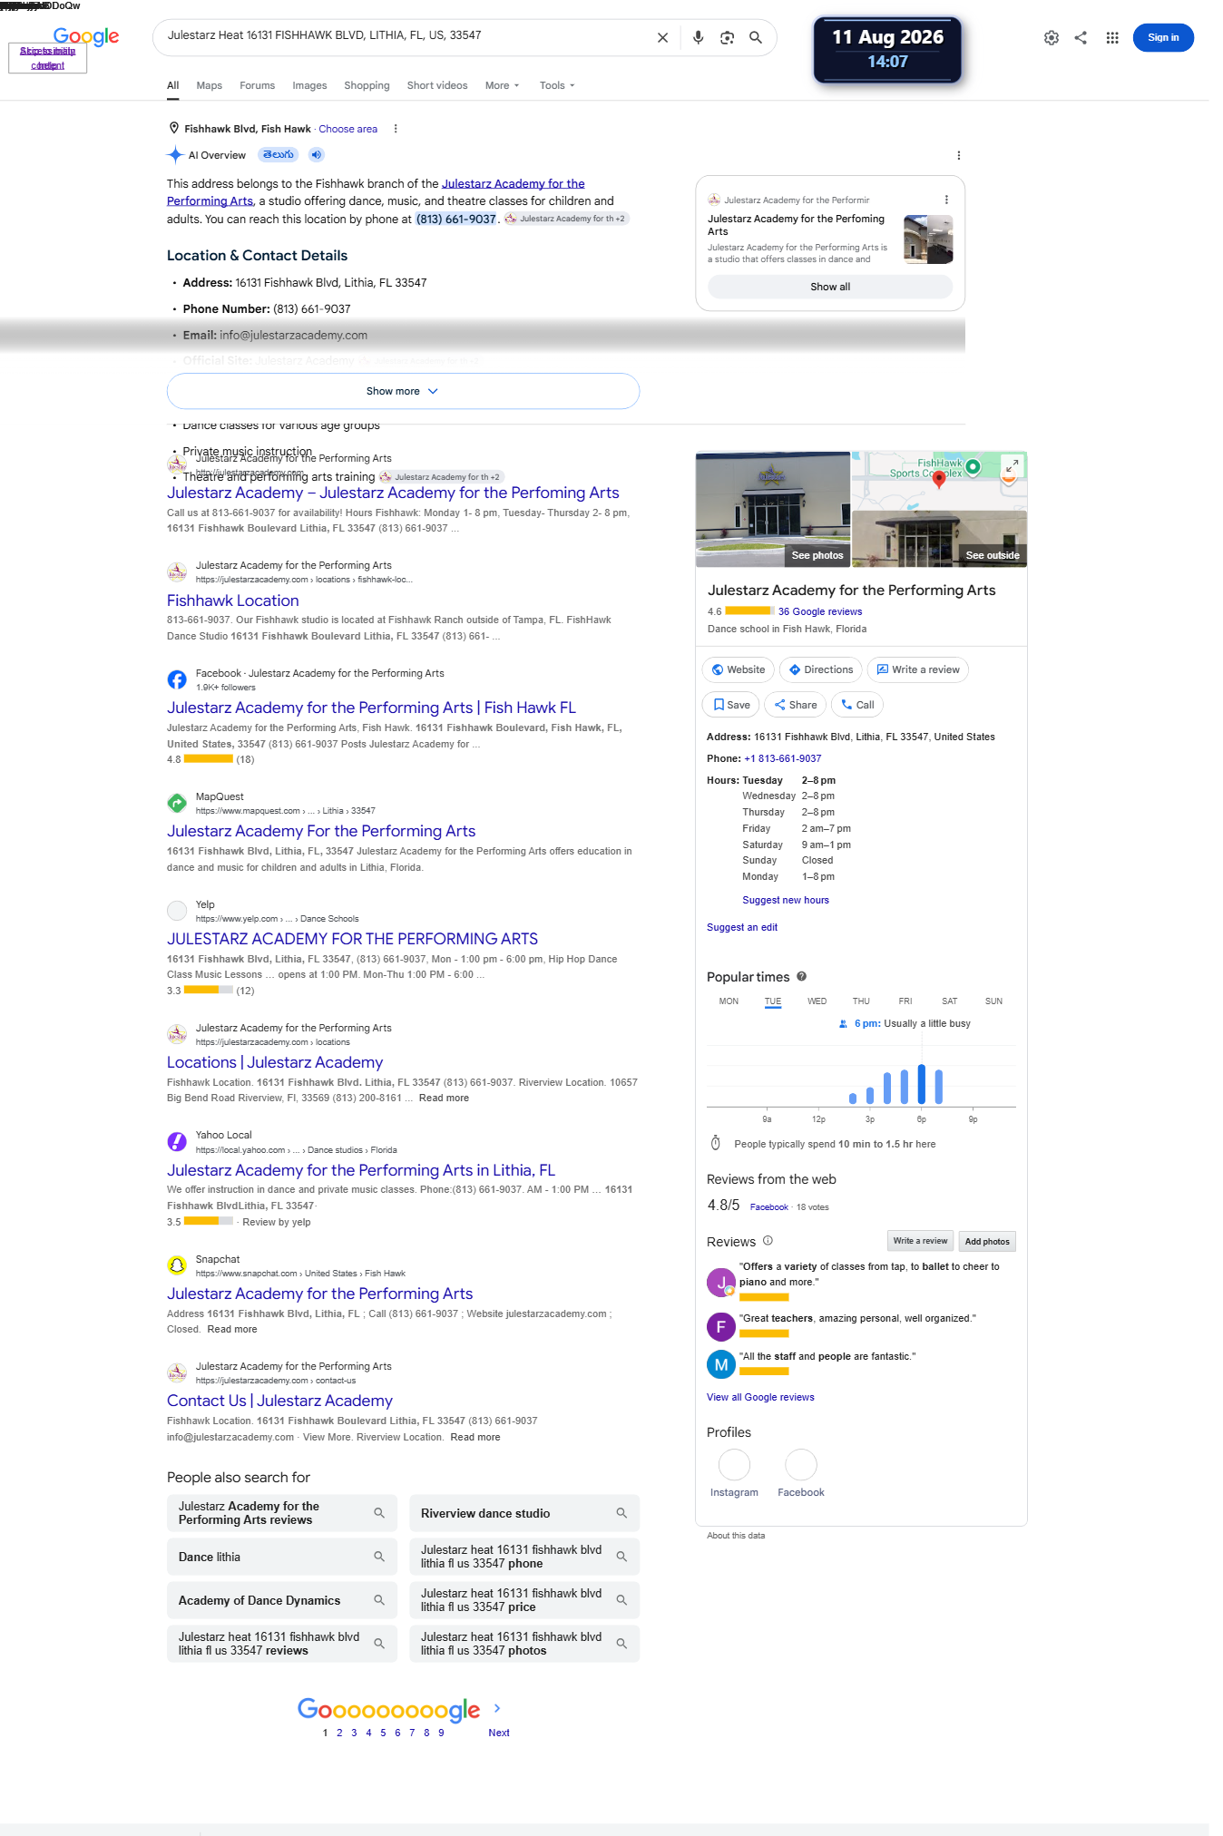This screenshot has height=1836, width=1223.
Task: Open the Fishhawk Location result
Action: click(233, 601)
